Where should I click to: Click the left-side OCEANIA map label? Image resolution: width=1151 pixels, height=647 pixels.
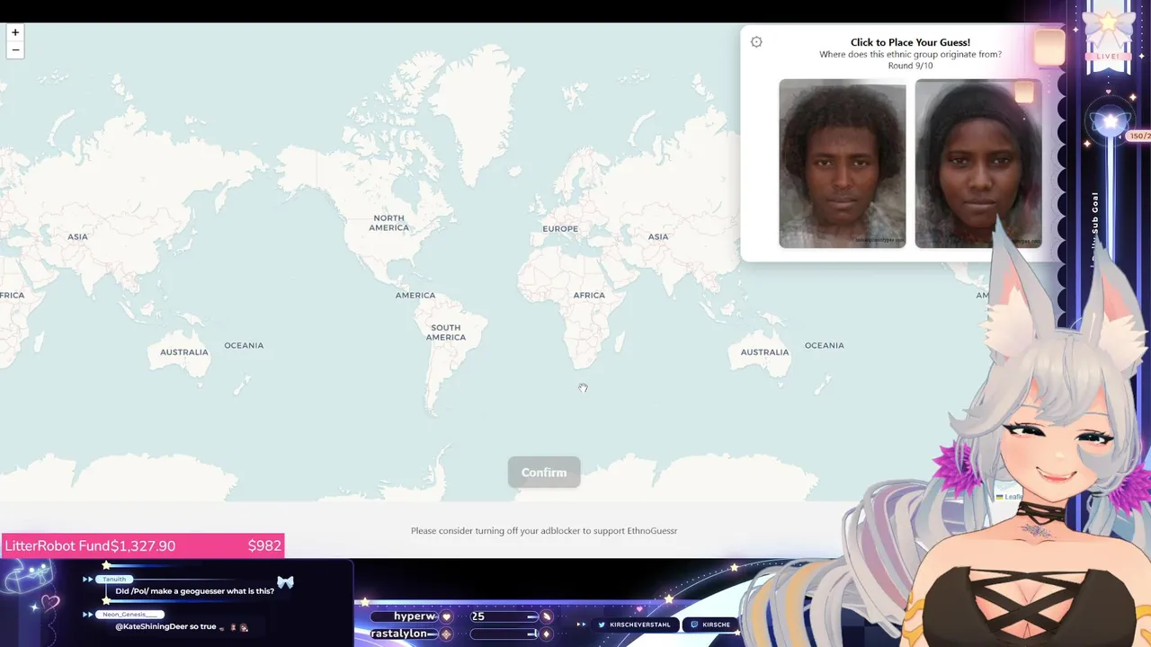pyautogui.click(x=244, y=345)
